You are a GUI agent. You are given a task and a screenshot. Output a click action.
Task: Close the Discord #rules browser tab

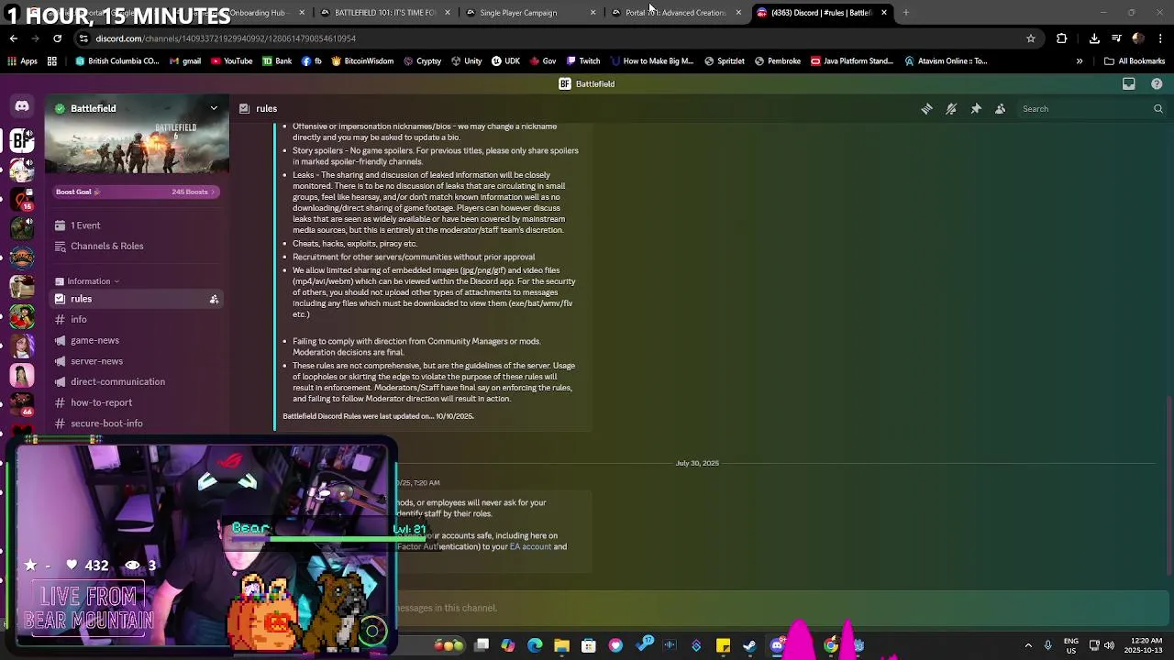point(884,13)
